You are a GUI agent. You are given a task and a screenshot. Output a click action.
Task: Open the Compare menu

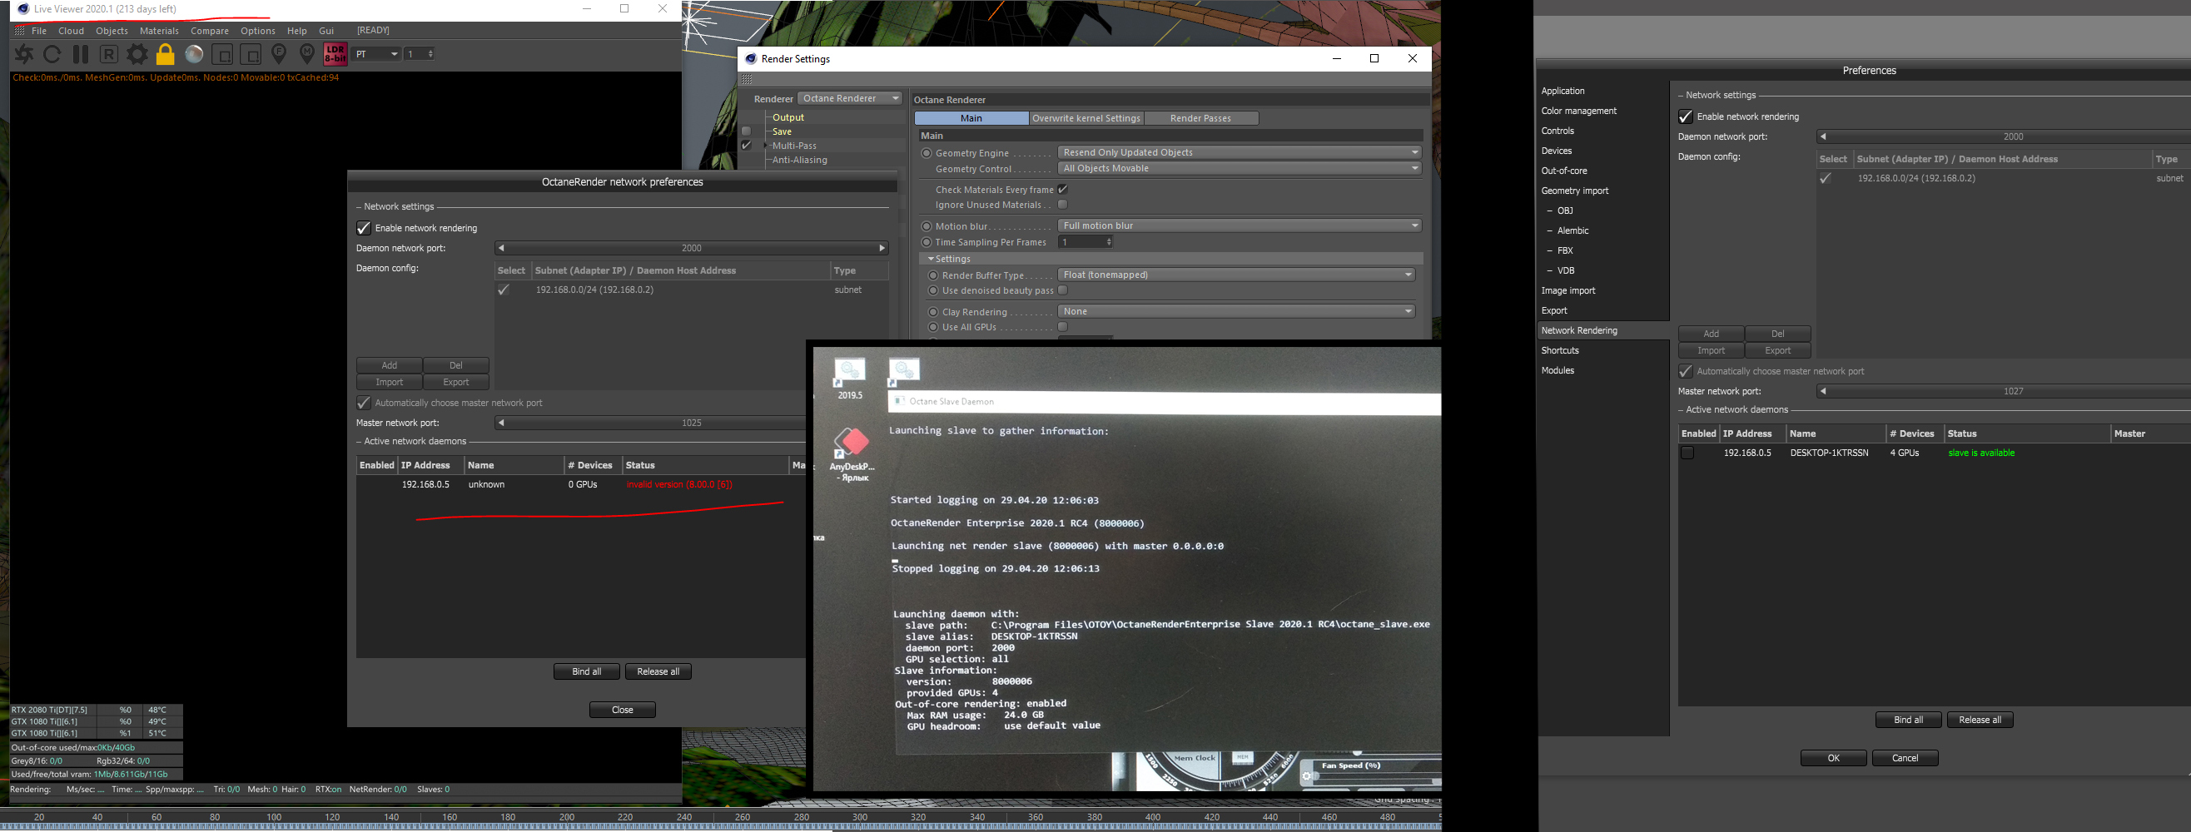click(x=209, y=31)
